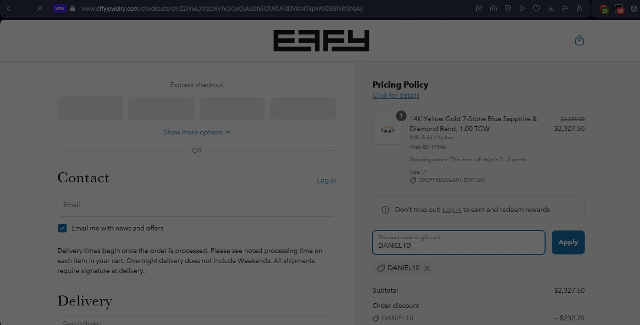The height and width of the screenshot is (325, 640).
Task: Click Log in link in rewards notice
Action: pos(452,210)
